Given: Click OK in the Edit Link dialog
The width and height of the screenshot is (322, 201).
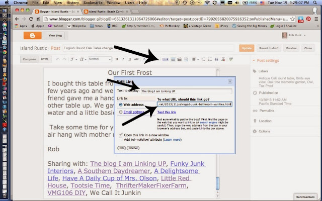Looking at the screenshot, I should (121, 148).
